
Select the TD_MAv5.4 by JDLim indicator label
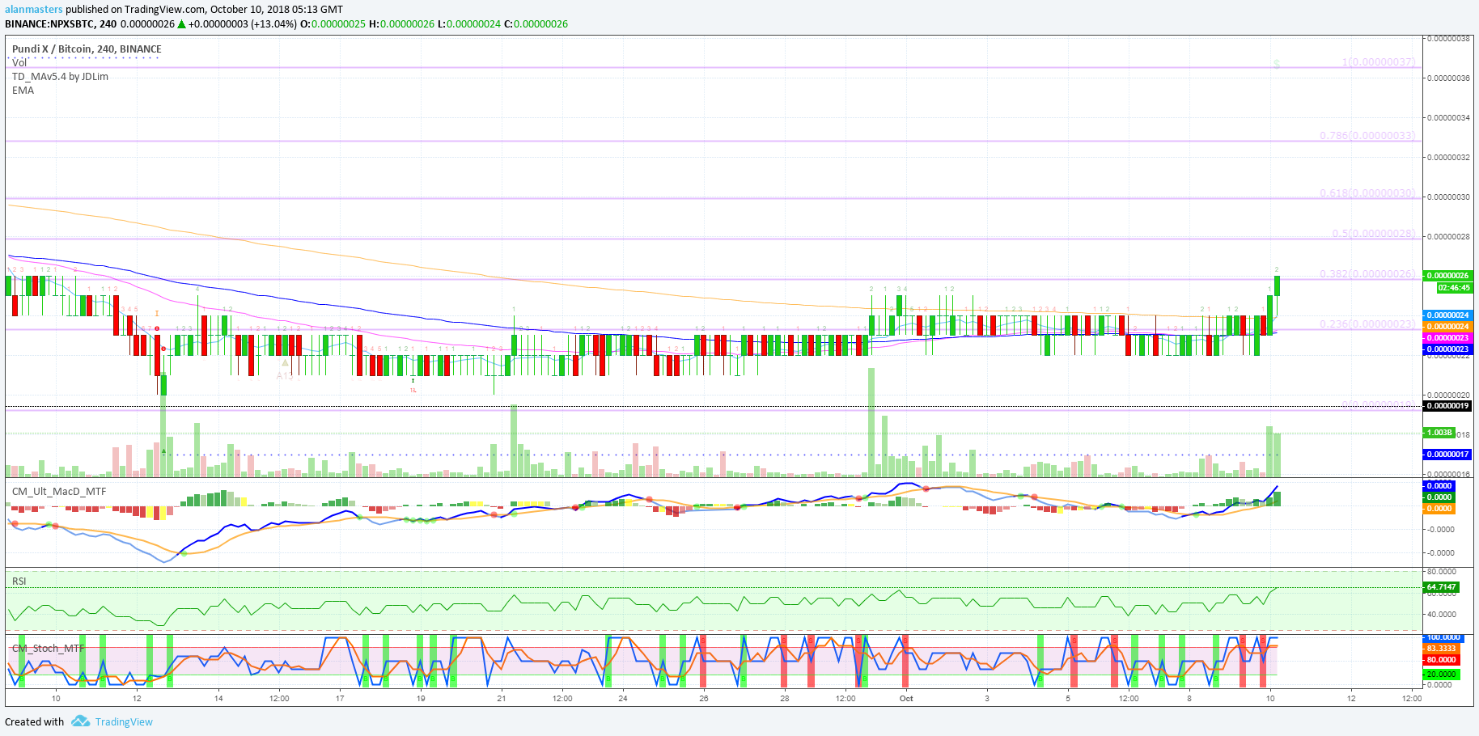(x=60, y=76)
